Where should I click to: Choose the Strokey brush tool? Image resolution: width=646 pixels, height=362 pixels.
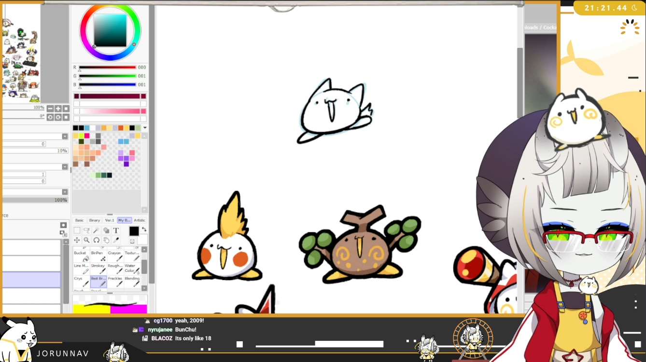tap(98, 269)
